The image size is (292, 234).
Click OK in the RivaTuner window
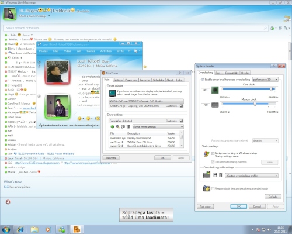pos(163,158)
